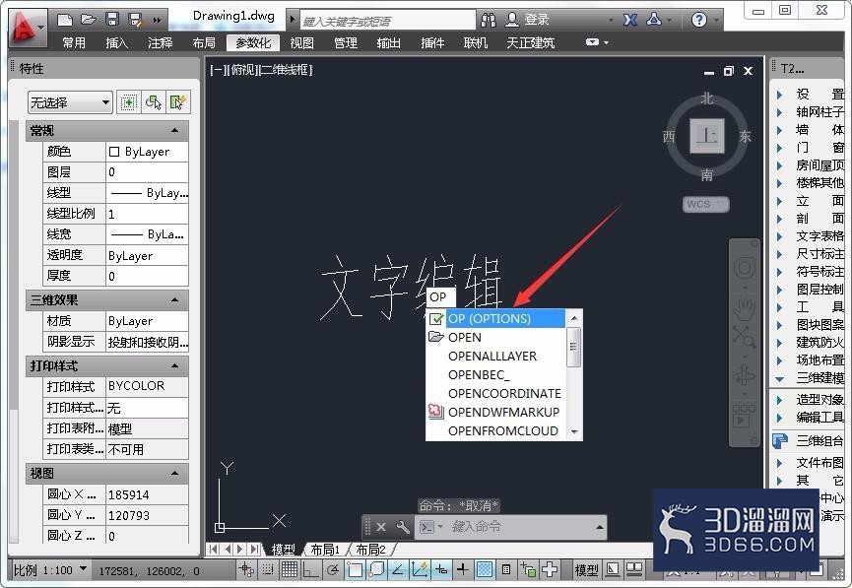Toggle ribbon minimize state button
This screenshot has width=852, height=588.
click(x=592, y=42)
